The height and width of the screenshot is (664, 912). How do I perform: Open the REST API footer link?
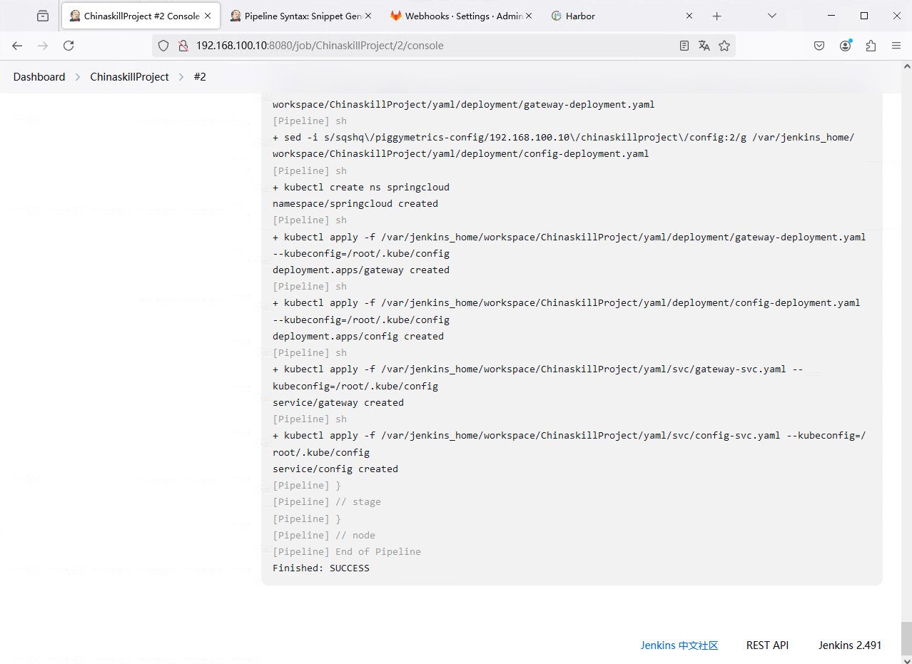pyautogui.click(x=767, y=645)
